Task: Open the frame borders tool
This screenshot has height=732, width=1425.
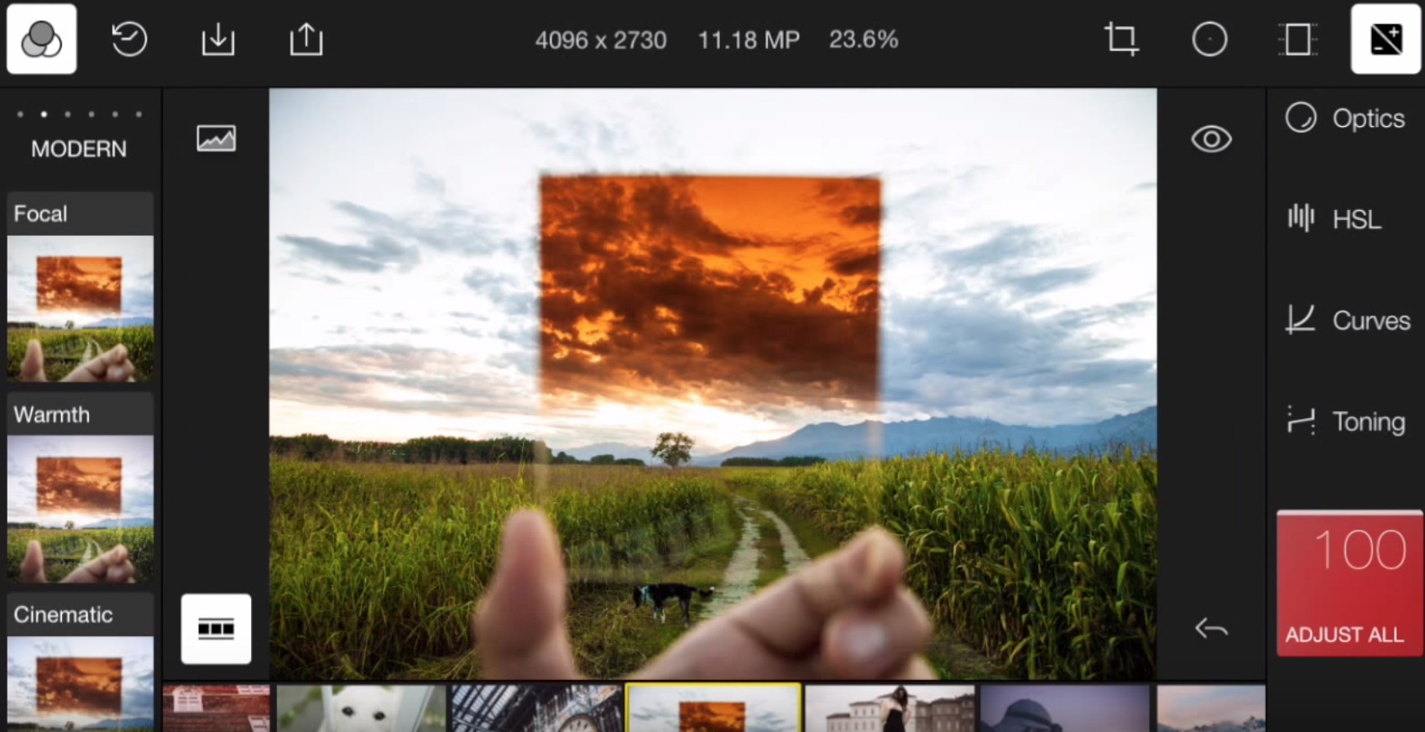Action: (x=1297, y=39)
